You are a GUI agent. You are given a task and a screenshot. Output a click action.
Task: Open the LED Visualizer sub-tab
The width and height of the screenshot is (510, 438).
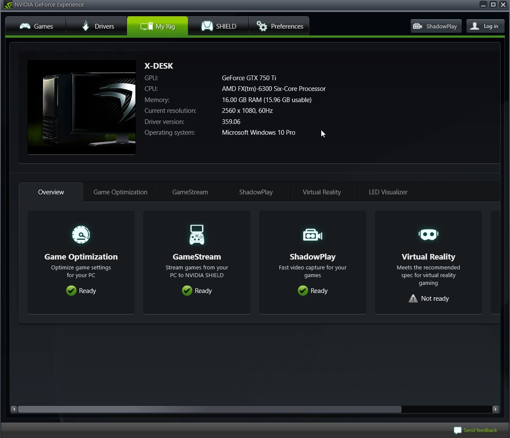(x=388, y=192)
